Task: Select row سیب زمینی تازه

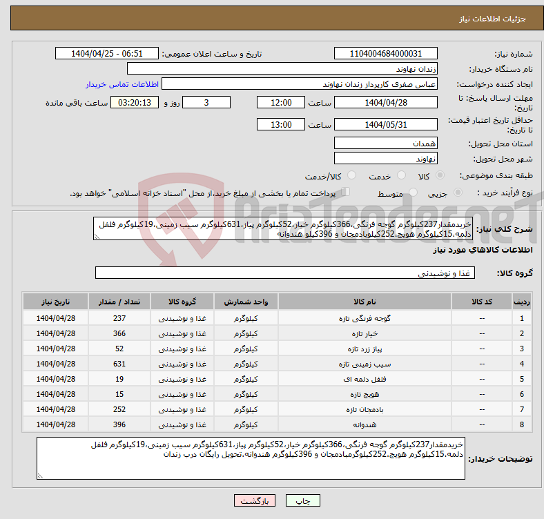Action: (278, 364)
